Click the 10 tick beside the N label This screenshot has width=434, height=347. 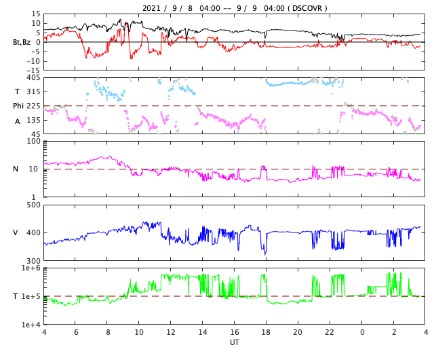click(33, 169)
